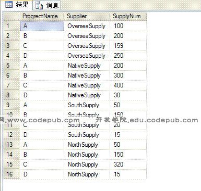
Task: Click OverseaSupply cell in row 3
Action: pyautogui.click(x=87, y=46)
